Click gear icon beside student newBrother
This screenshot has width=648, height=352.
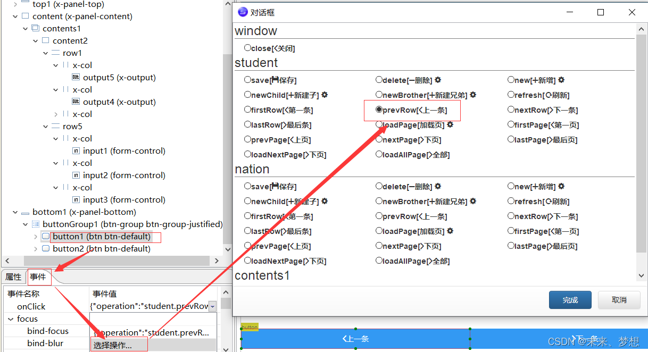473,95
